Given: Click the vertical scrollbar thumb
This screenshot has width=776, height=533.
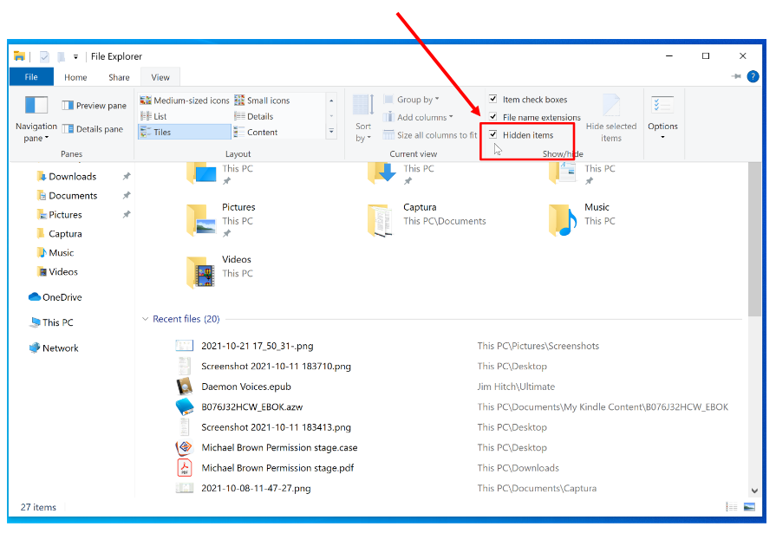Looking at the screenshot, I should (x=754, y=239).
